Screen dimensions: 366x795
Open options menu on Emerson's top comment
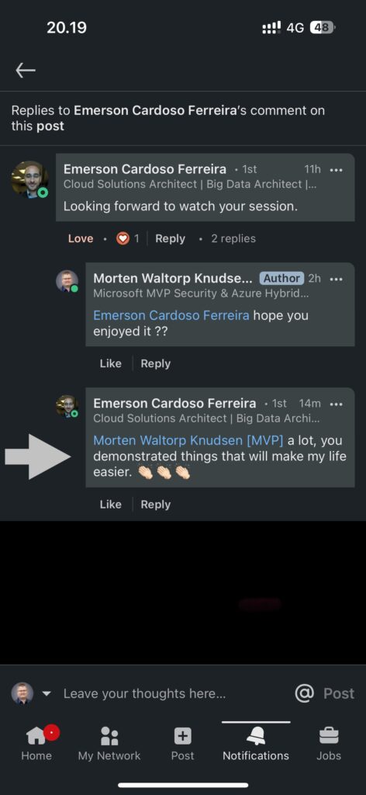(x=336, y=169)
